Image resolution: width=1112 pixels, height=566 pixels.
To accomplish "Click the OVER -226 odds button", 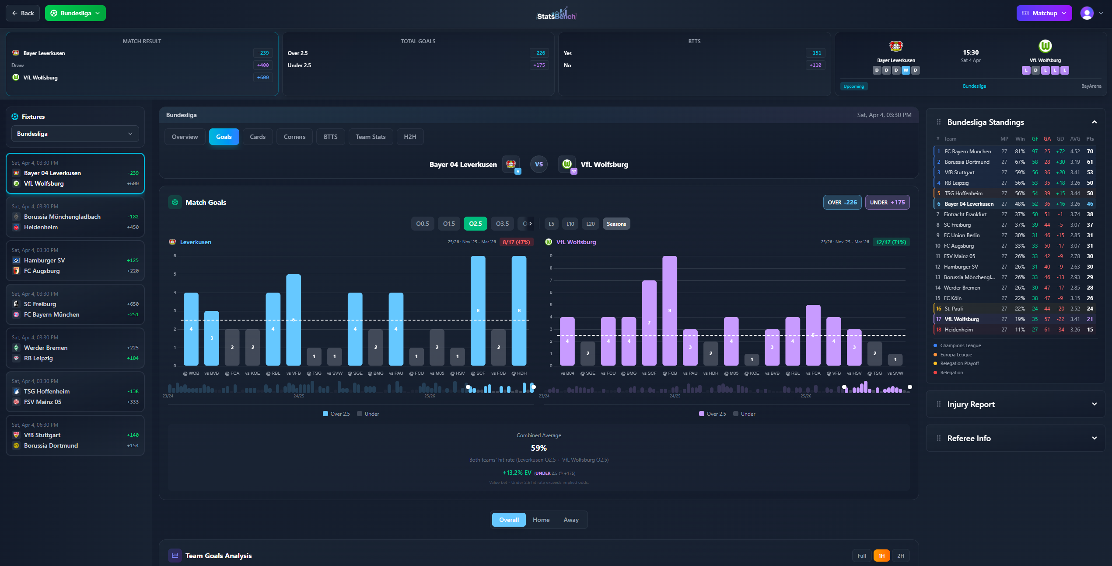I will click(x=842, y=202).
